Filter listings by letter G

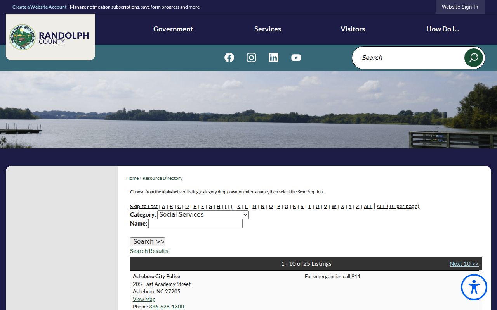tap(210, 206)
